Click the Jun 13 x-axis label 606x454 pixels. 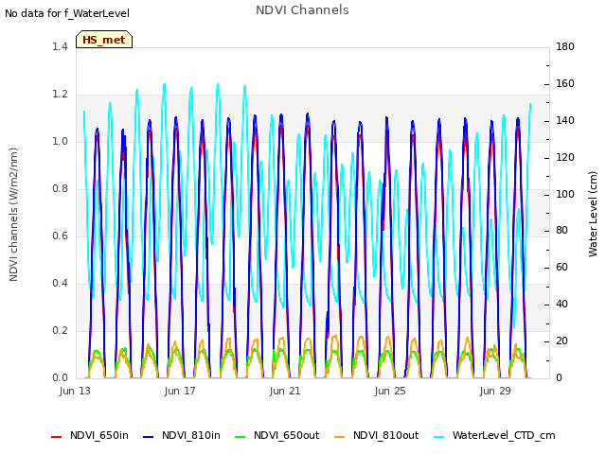[75, 391]
